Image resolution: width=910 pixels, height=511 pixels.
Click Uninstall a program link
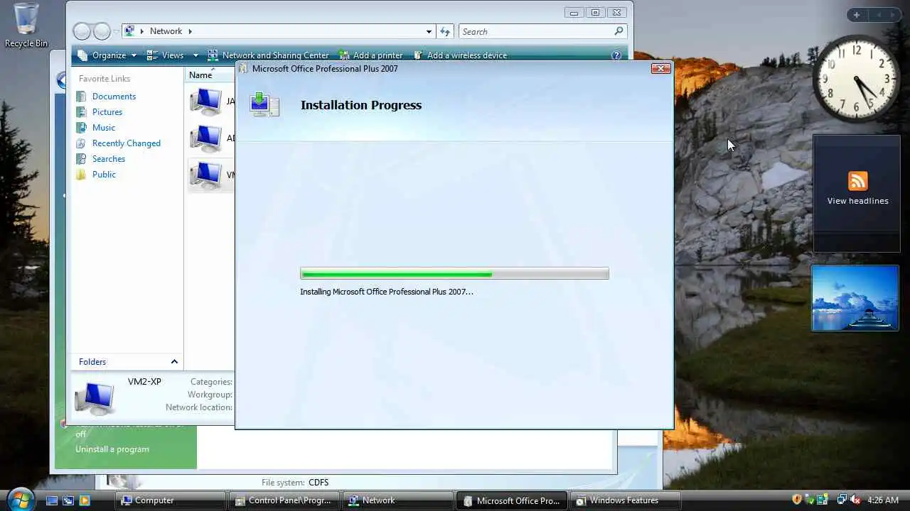[112, 449]
